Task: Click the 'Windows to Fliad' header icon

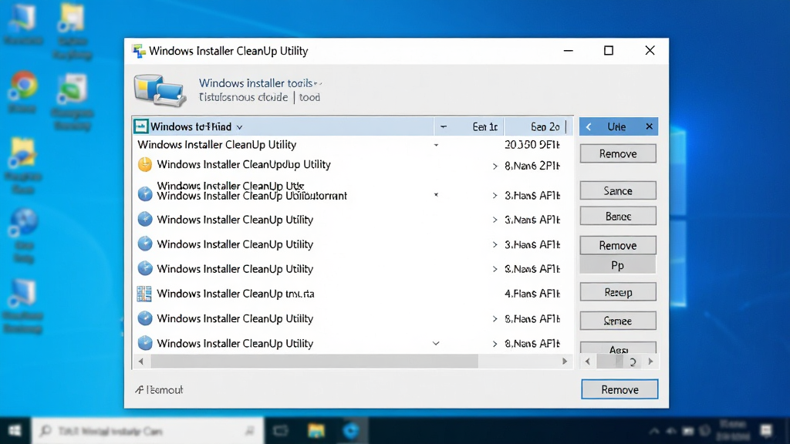Action: point(141,126)
